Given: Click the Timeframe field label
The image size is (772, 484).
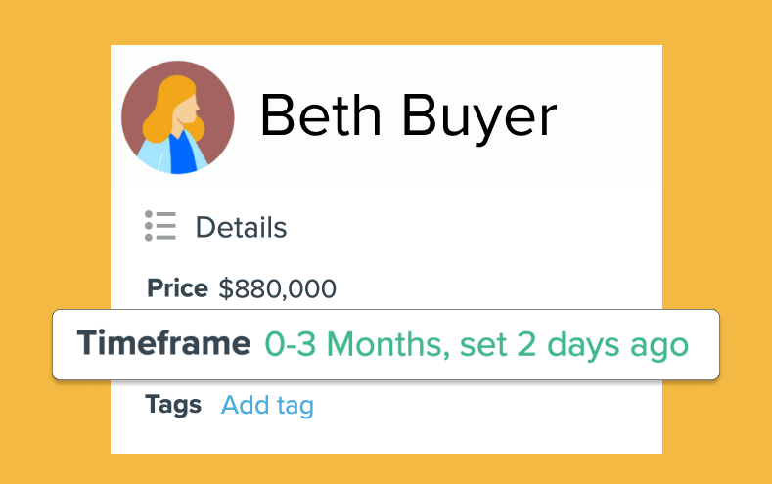Looking at the screenshot, I should tap(163, 344).
